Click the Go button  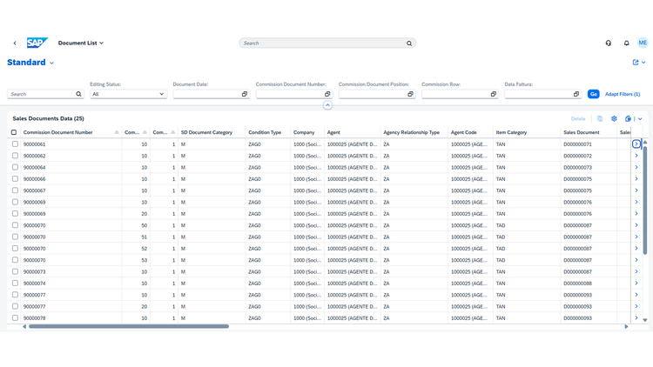(x=594, y=94)
